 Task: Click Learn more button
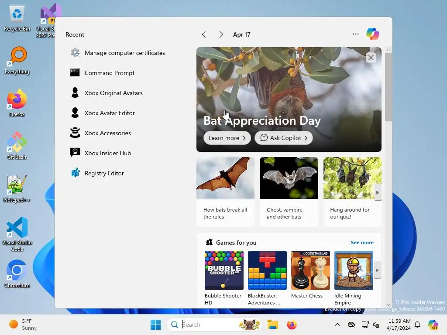227,138
